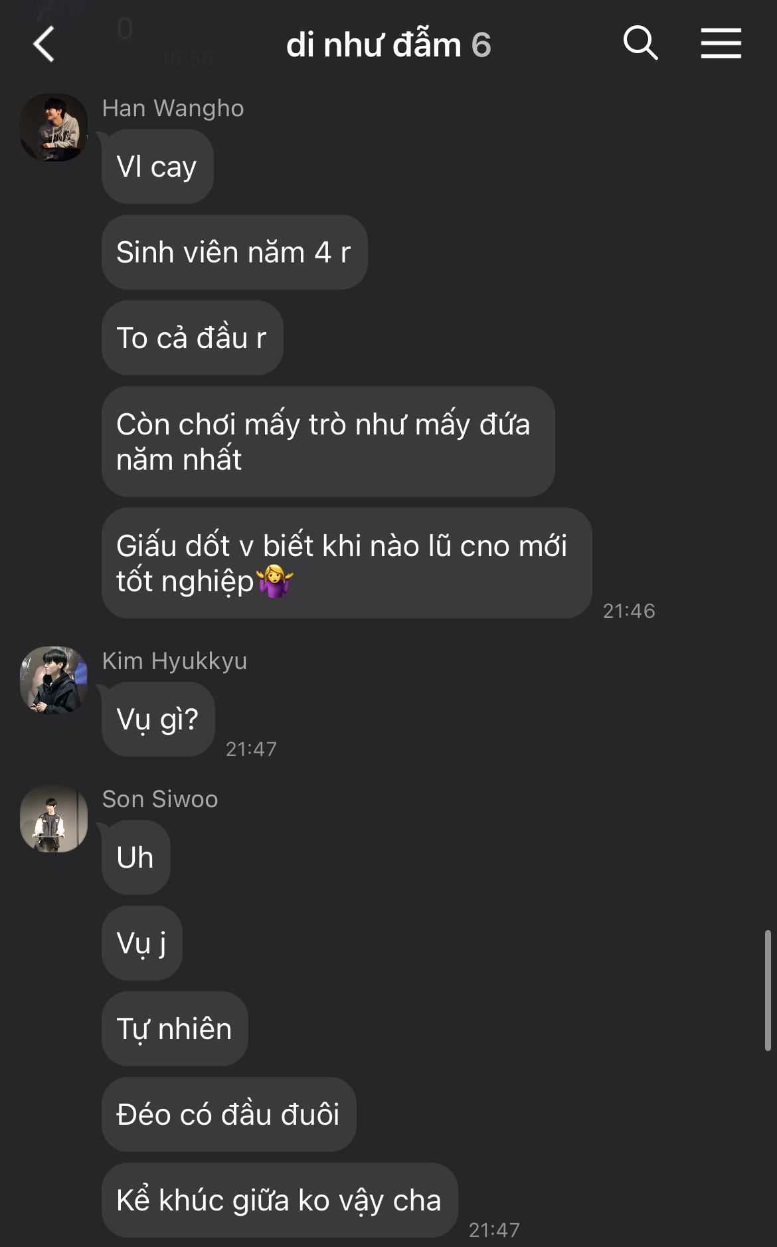Screen dimensions: 777x1247
Task: Select the 'Vụ gì?' message bubble
Action: click(158, 719)
